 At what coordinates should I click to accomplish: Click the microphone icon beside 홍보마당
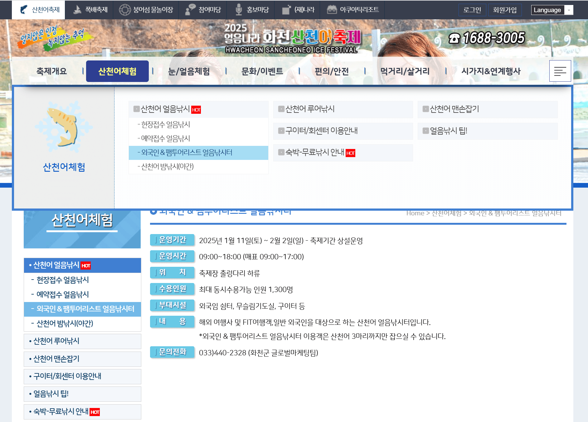point(239,10)
